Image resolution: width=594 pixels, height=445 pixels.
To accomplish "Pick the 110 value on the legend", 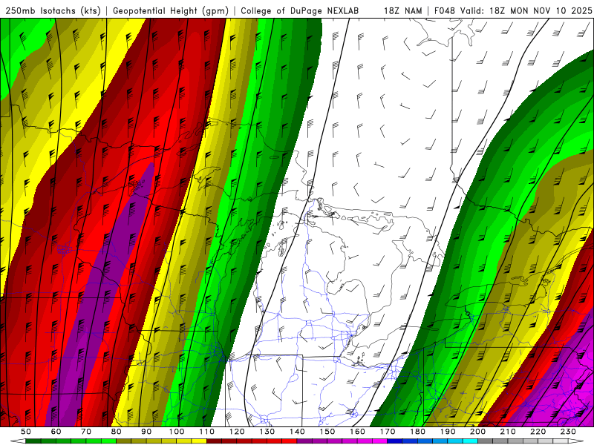I will [x=207, y=432].
